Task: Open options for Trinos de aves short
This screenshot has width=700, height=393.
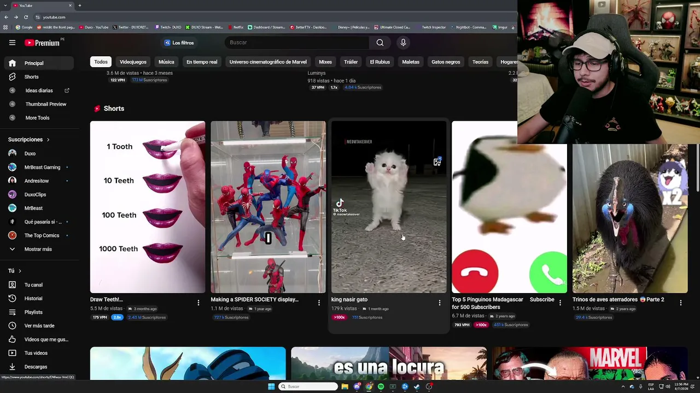Action: point(681,302)
